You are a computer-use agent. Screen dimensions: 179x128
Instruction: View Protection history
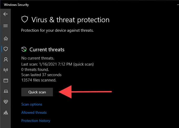coord(36,121)
